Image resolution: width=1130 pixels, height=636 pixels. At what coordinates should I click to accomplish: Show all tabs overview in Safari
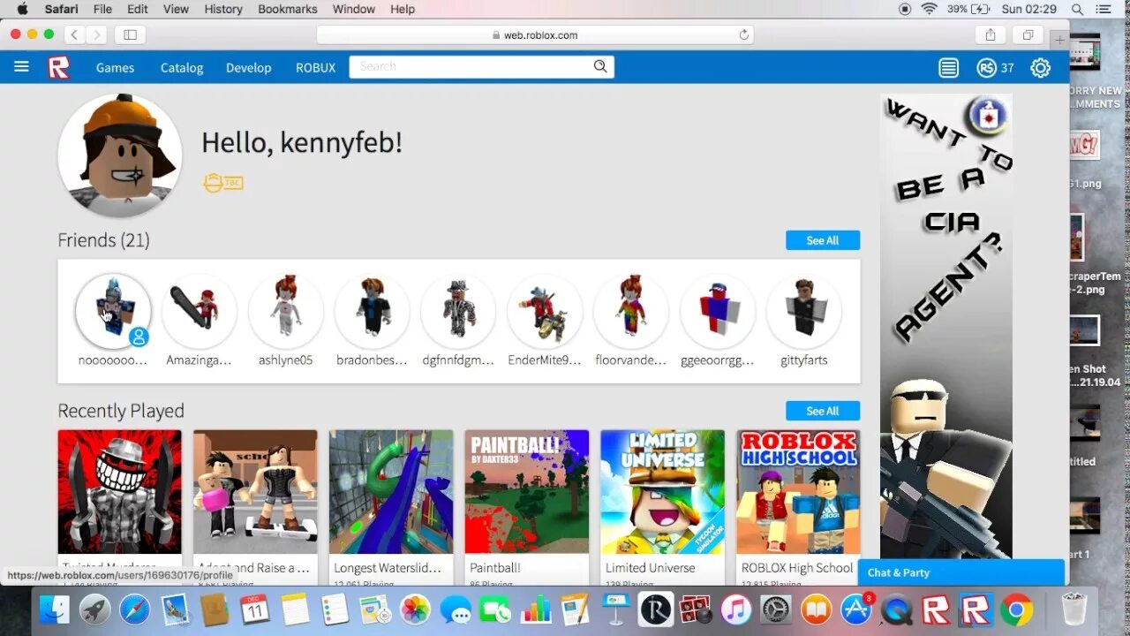(1028, 34)
